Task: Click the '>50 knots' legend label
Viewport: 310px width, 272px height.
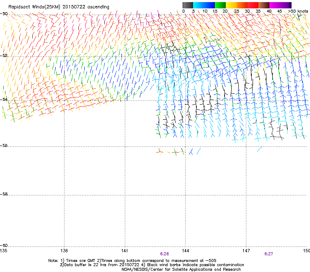Action: 298,11
